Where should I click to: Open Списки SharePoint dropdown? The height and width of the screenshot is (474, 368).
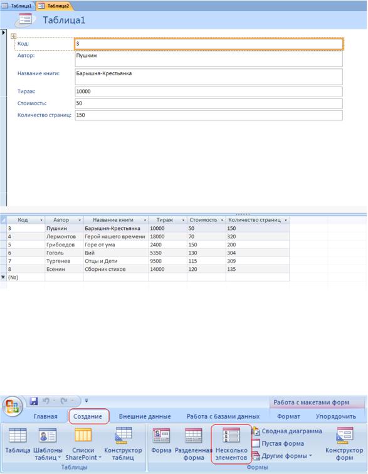[x=83, y=444]
